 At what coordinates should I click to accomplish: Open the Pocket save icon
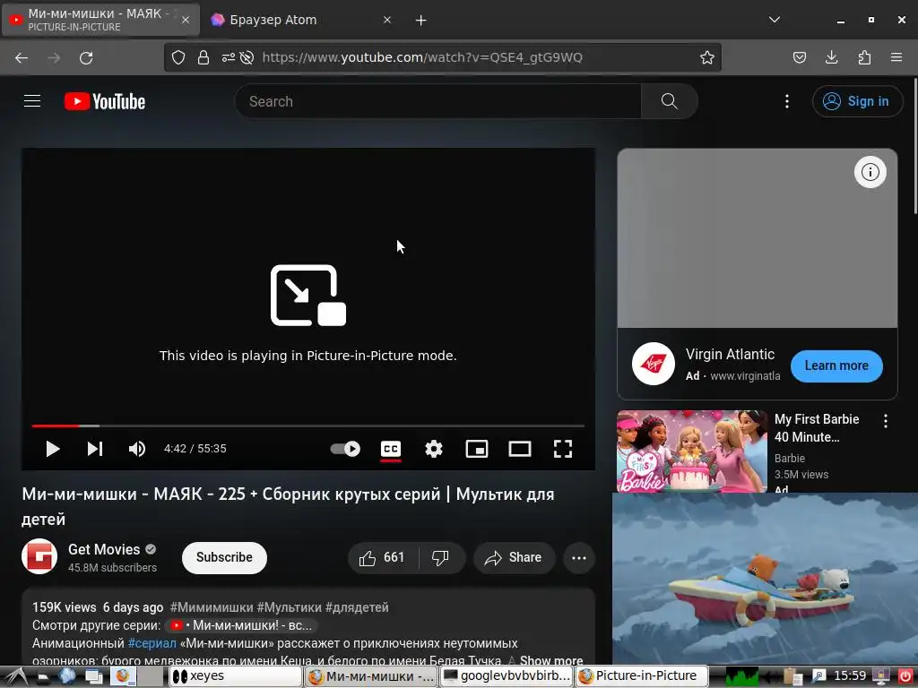click(x=799, y=57)
